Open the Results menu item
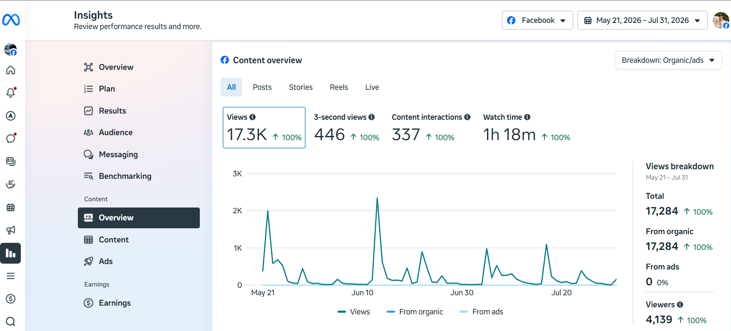This screenshot has width=731, height=331. [x=139, y=111]
